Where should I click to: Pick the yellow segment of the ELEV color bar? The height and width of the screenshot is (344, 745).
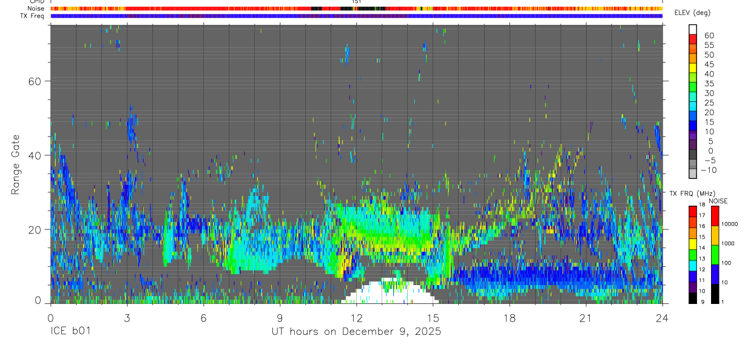693,69
